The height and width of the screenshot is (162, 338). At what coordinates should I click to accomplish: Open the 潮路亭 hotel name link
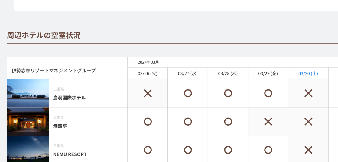coord(60,126)
